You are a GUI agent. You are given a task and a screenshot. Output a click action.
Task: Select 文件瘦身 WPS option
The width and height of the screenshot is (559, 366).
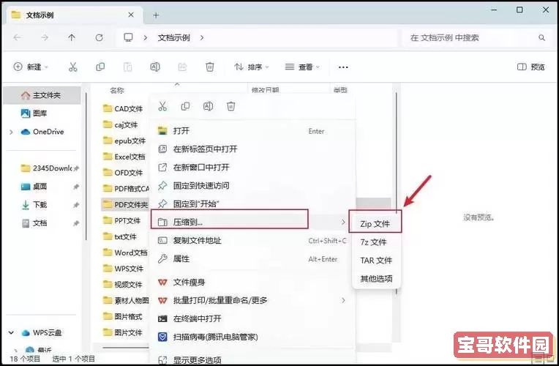[x=252, y=282]
